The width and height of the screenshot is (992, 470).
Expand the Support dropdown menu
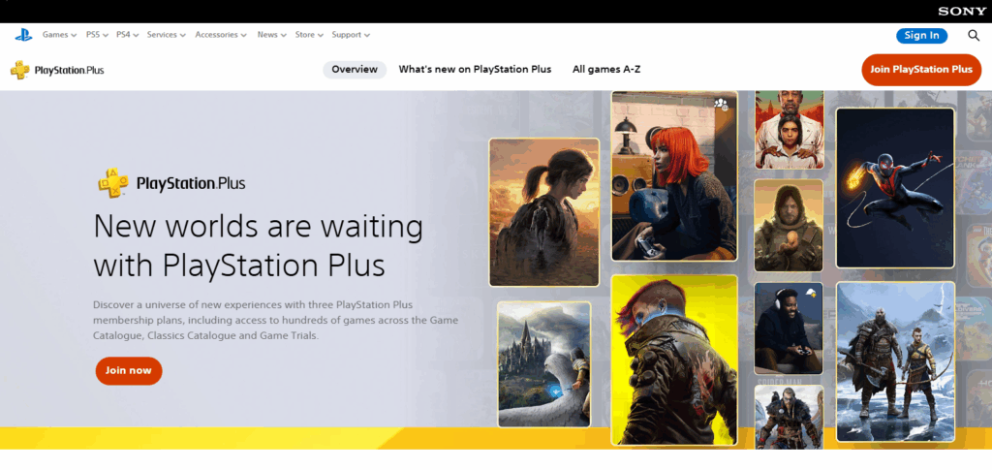click(351, 35)
